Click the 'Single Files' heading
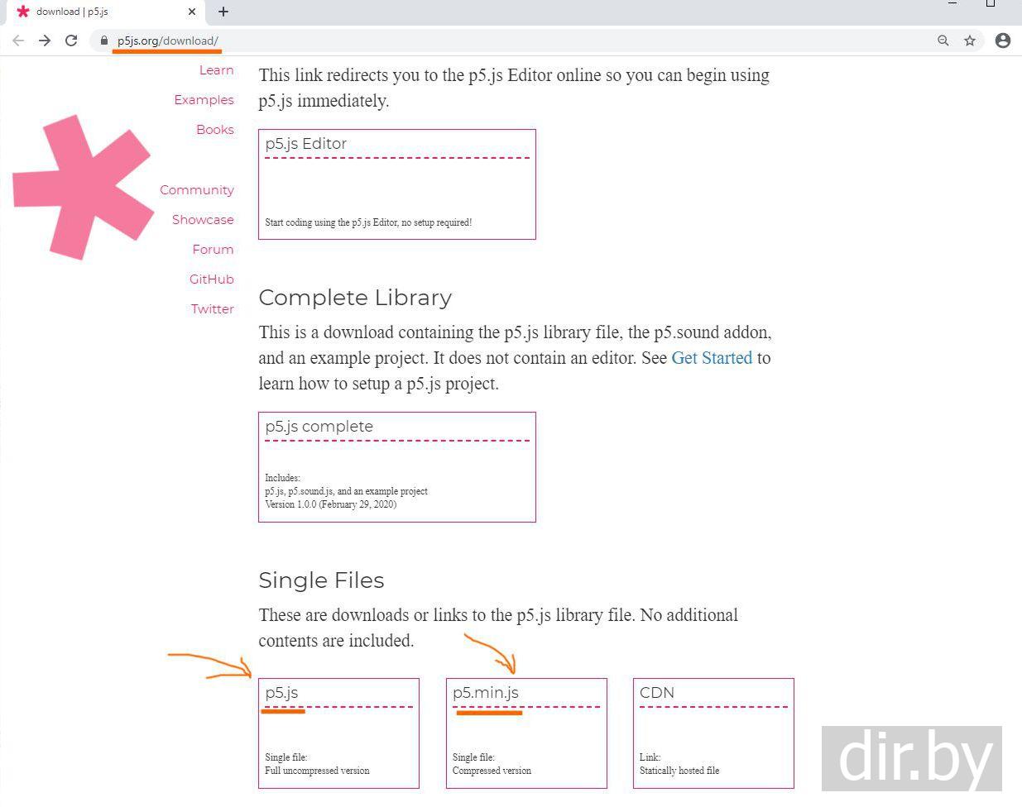 coord(321,580)
